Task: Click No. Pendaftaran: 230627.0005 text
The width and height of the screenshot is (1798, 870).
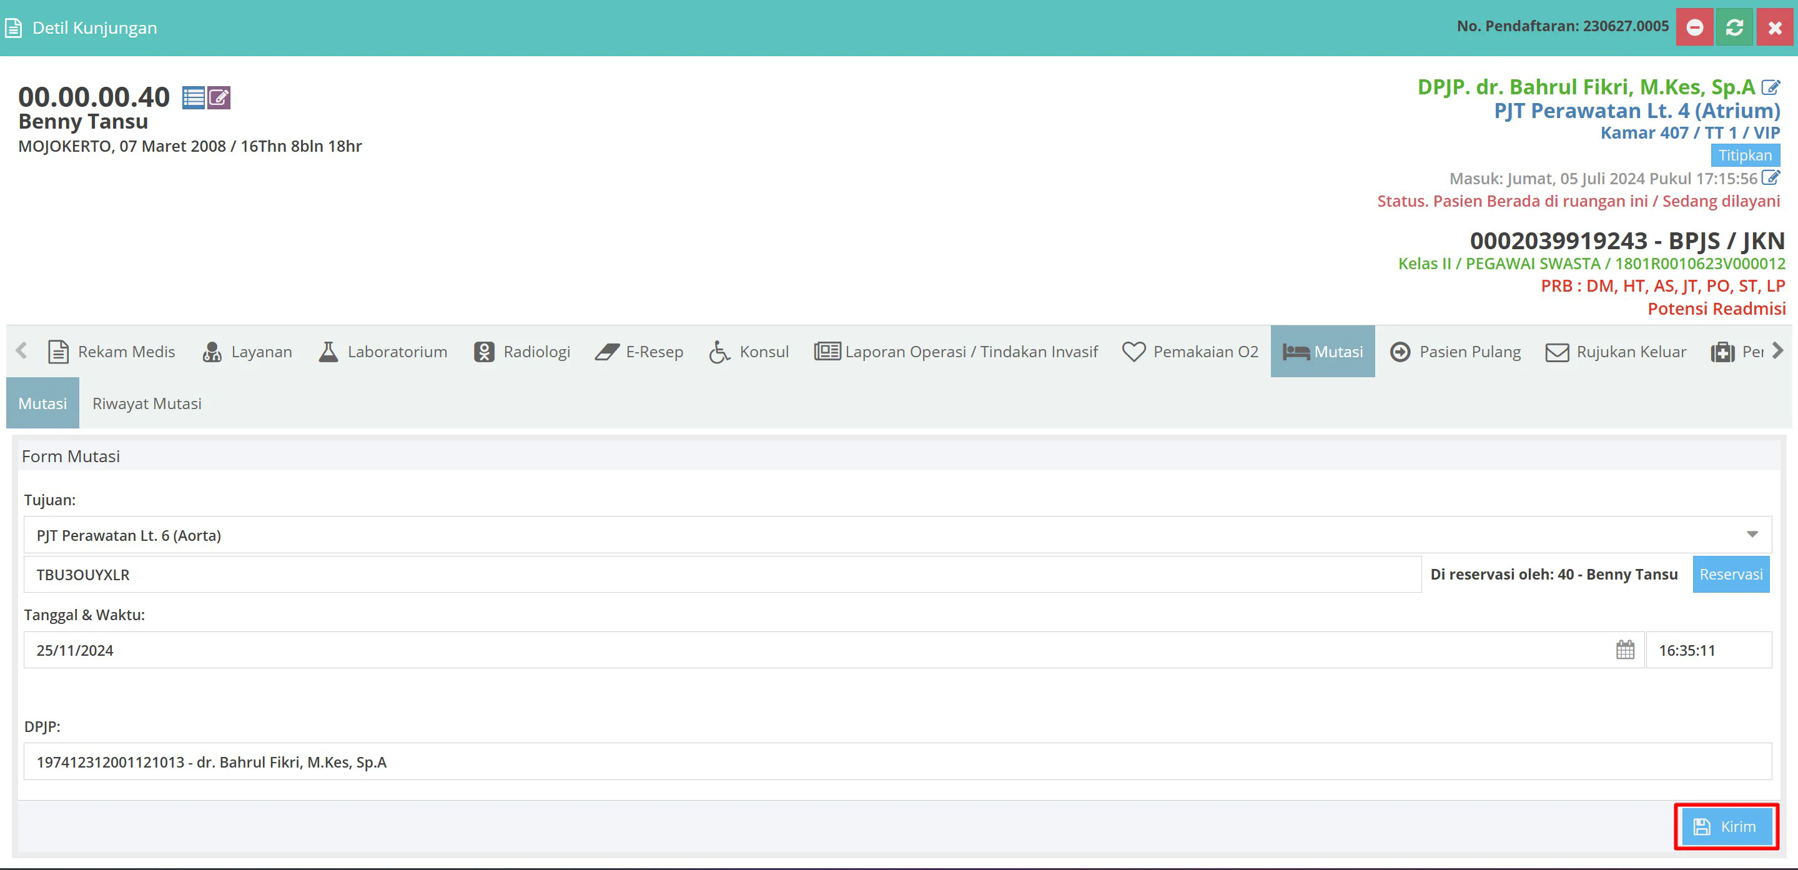Action: pyautogui.click(x=1562, y=26)
